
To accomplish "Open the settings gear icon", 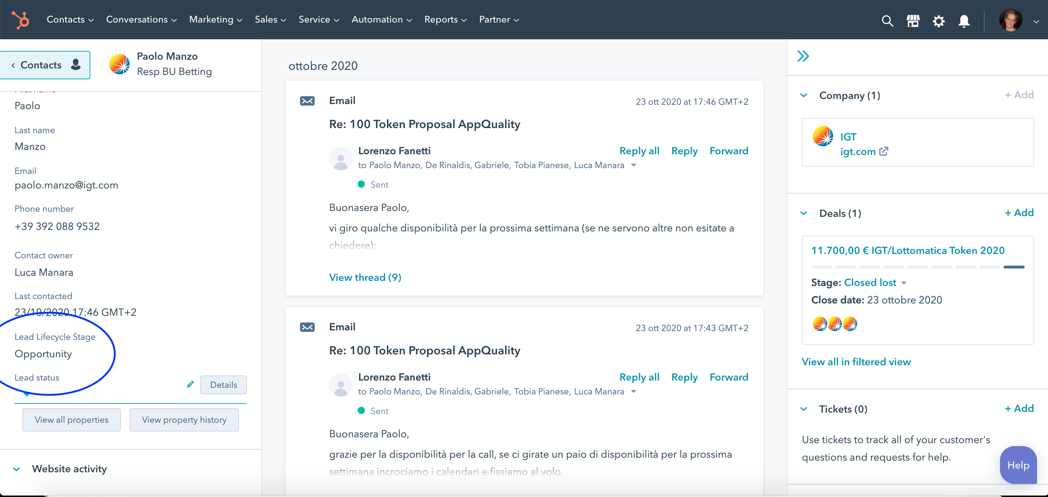I will point(938,21).
